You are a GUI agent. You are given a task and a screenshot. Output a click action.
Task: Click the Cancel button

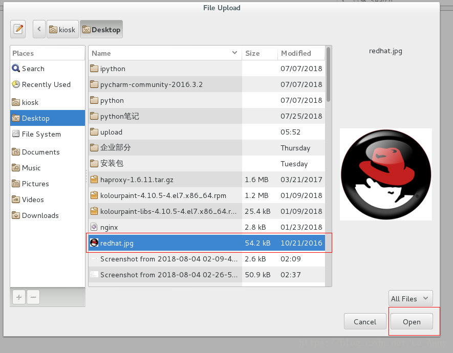[x=365, y=322]
